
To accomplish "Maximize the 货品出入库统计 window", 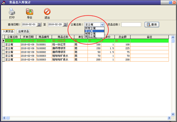I will click(170, 2).
